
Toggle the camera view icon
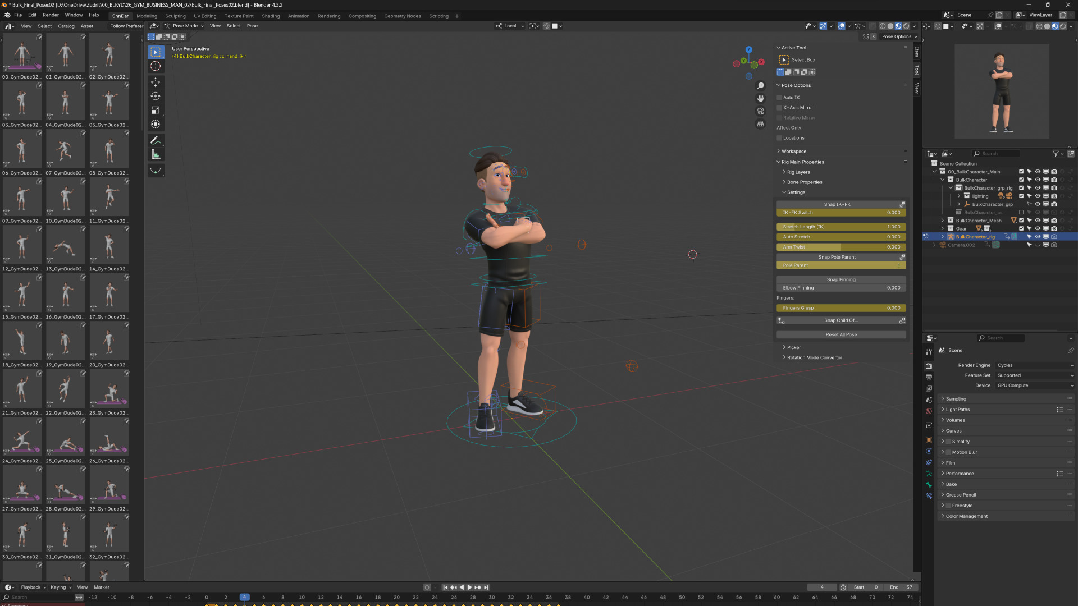click(x=761, y=111)
